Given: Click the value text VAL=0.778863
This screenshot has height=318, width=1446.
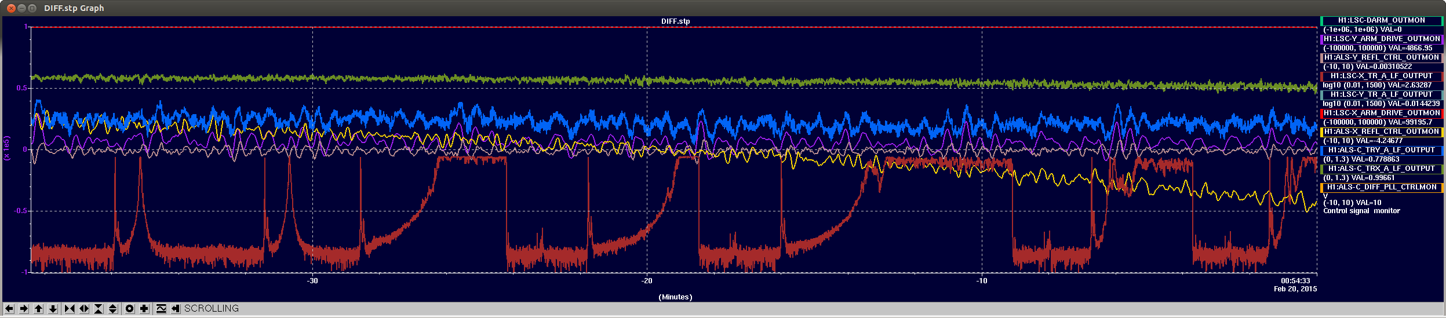Looking at the screenshot, I should click(1375, 159).
